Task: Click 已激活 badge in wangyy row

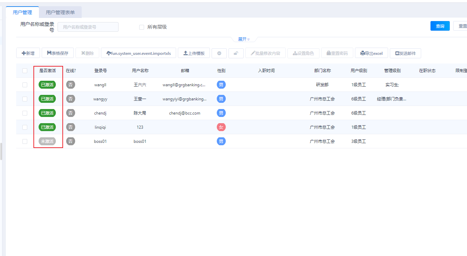Action: [47, 99]
